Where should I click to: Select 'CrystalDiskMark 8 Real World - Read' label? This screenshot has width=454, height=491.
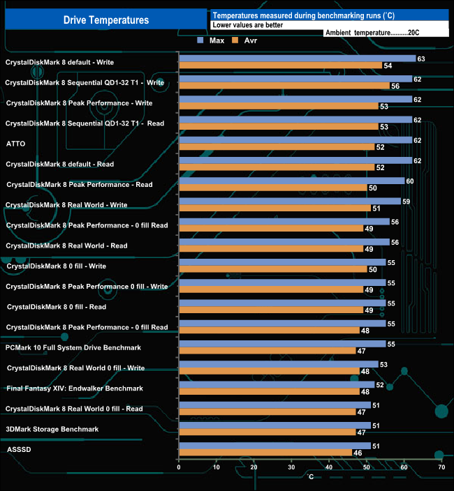(x=66, y=245)
